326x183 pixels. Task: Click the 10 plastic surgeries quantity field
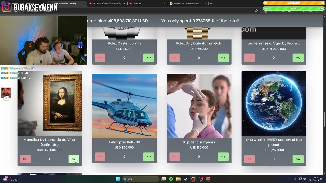tap(199, 157)
